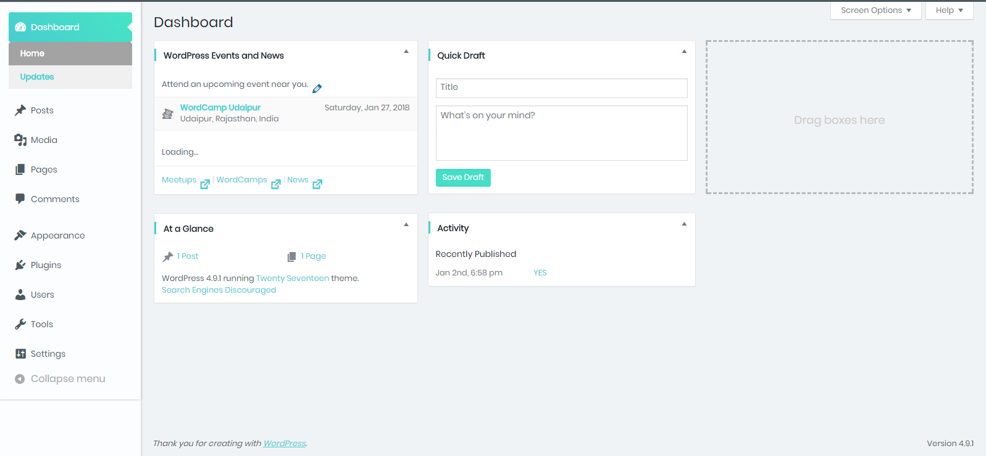Open the Settings menu
Image resolution: width=986 pixels, height=456 pixels.
[x=70, y=354]
